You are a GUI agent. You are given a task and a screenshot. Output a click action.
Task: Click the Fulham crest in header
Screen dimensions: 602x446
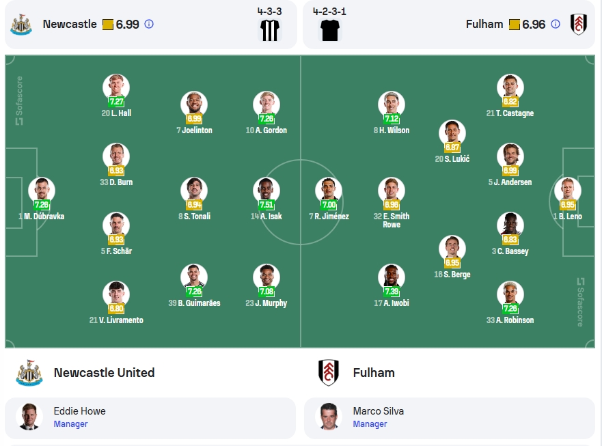tap(578, 25)
